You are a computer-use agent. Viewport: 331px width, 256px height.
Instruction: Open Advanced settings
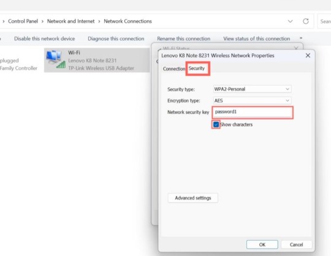pyautogui.click(x=192, y=198)
